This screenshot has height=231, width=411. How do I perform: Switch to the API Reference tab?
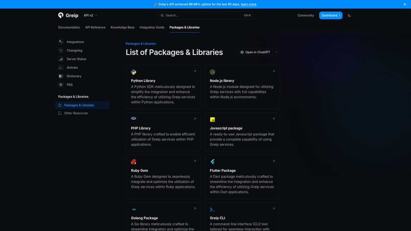(95, 27)
